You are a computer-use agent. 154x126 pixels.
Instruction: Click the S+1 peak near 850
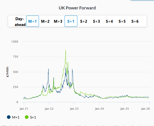click(66, 51)
